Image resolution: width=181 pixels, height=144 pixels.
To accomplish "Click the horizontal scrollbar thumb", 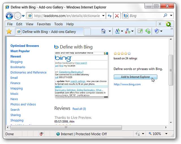I will (x=66, y=128).
